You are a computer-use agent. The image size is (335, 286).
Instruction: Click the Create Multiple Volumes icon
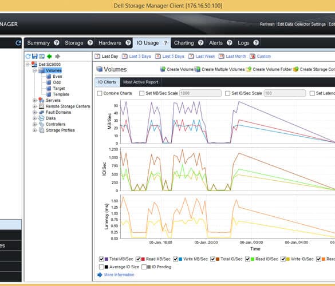click(x=198, y=69)
